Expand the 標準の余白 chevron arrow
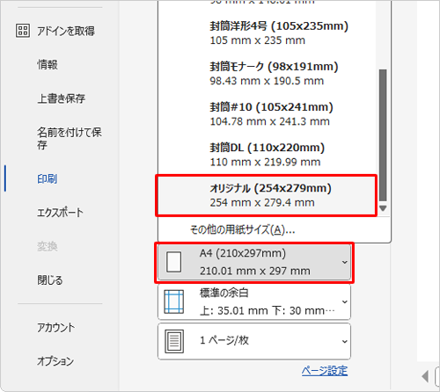The width and height of the screenshot is (440, 392). click(x=345, y=301)
